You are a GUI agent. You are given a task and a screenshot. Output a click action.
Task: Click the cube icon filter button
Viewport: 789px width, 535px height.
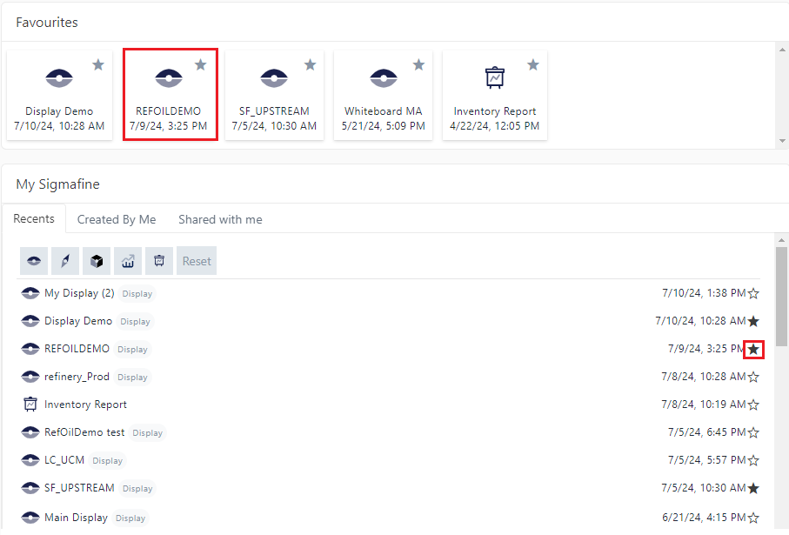[97, 261]
